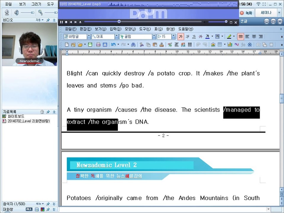Click the microphone icon
284x213 pixels.
pyautogui.click(x=41, y=12)
